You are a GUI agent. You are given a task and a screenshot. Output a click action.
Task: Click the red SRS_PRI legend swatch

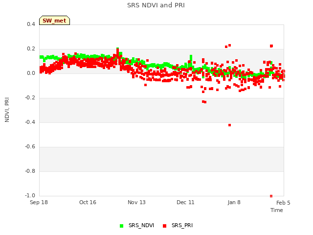(x=164, y=226)
